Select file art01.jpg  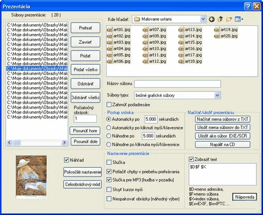118,30
